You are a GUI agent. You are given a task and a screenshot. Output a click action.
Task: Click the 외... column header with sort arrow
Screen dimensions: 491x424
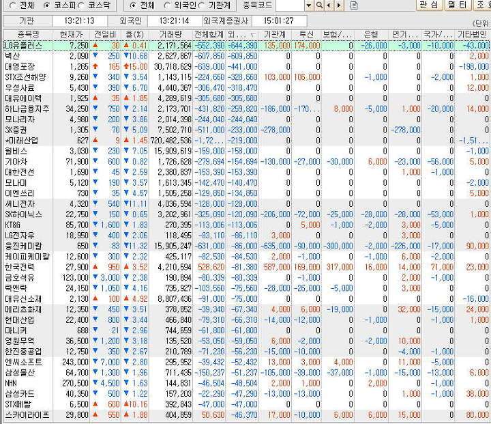click(x=242, y=34)
